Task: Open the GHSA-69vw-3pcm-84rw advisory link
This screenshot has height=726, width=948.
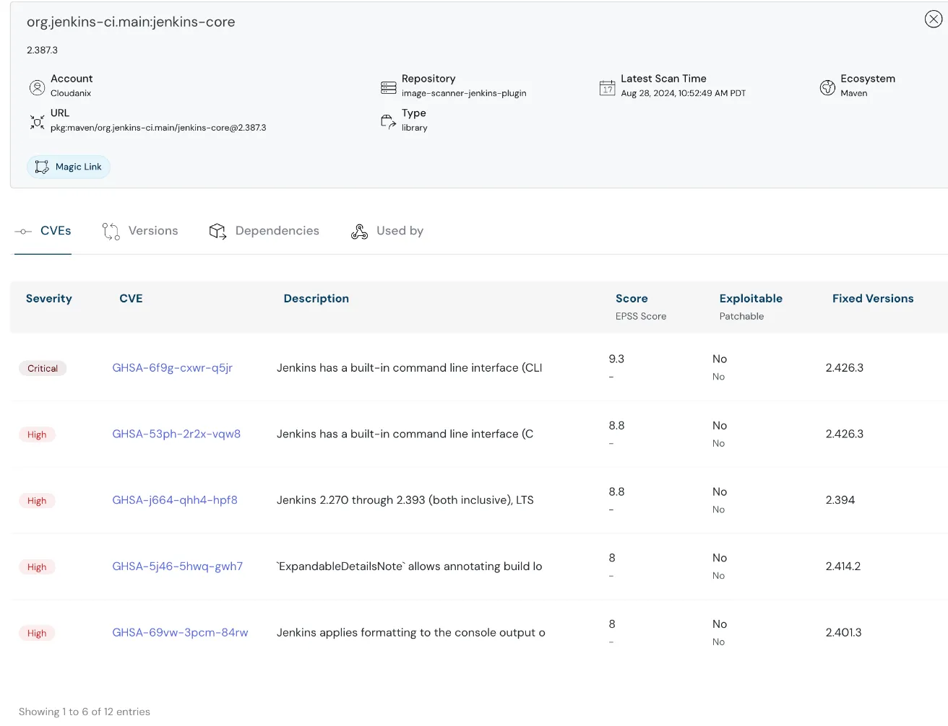Action: click(x=180, y=633)
